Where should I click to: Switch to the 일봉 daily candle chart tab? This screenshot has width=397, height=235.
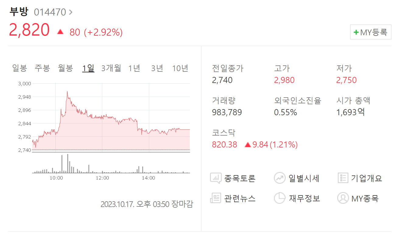19,68
